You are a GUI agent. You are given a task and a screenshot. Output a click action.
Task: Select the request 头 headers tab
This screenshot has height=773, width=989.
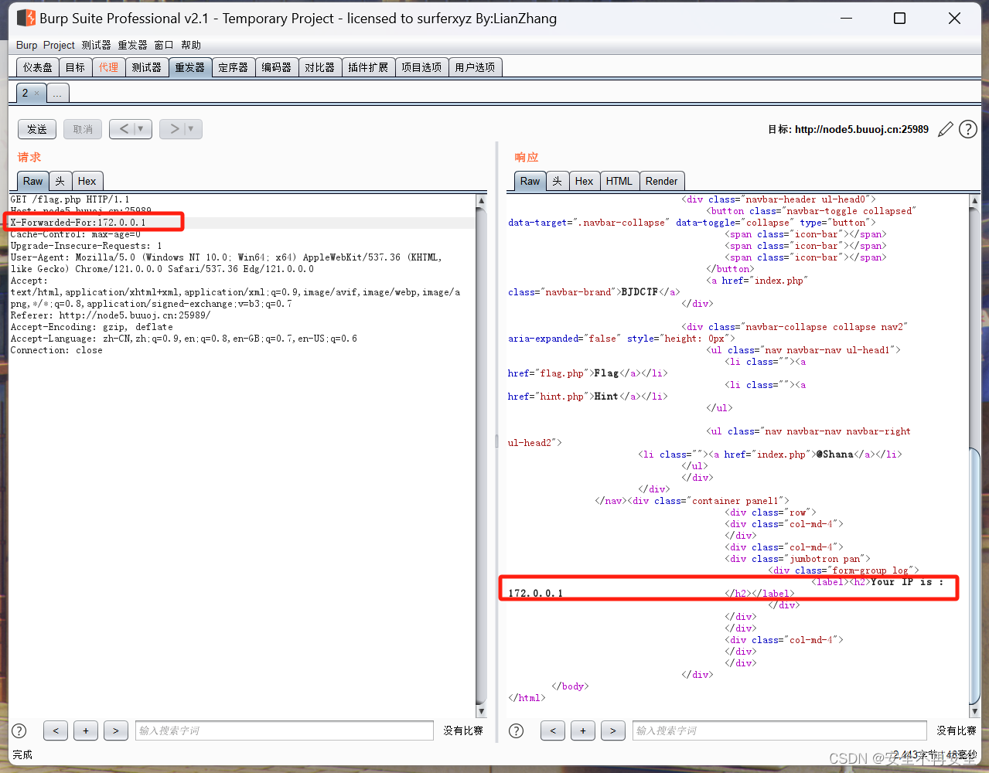coord(60,181)
